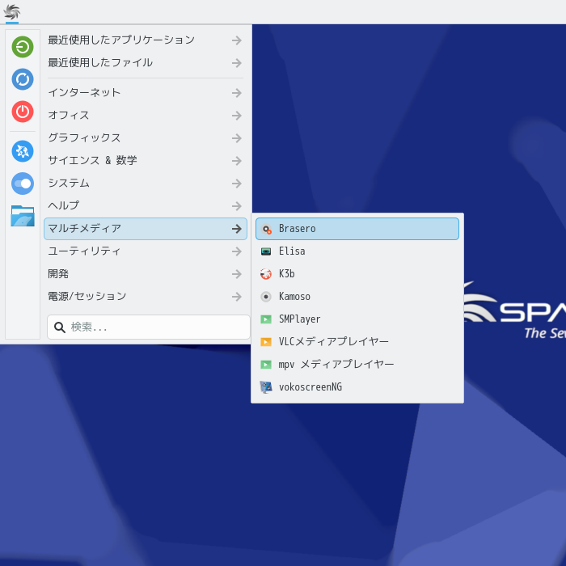Open the インターネット category
The width and height of the screenshot is (566, 566).
pos(146,93)
